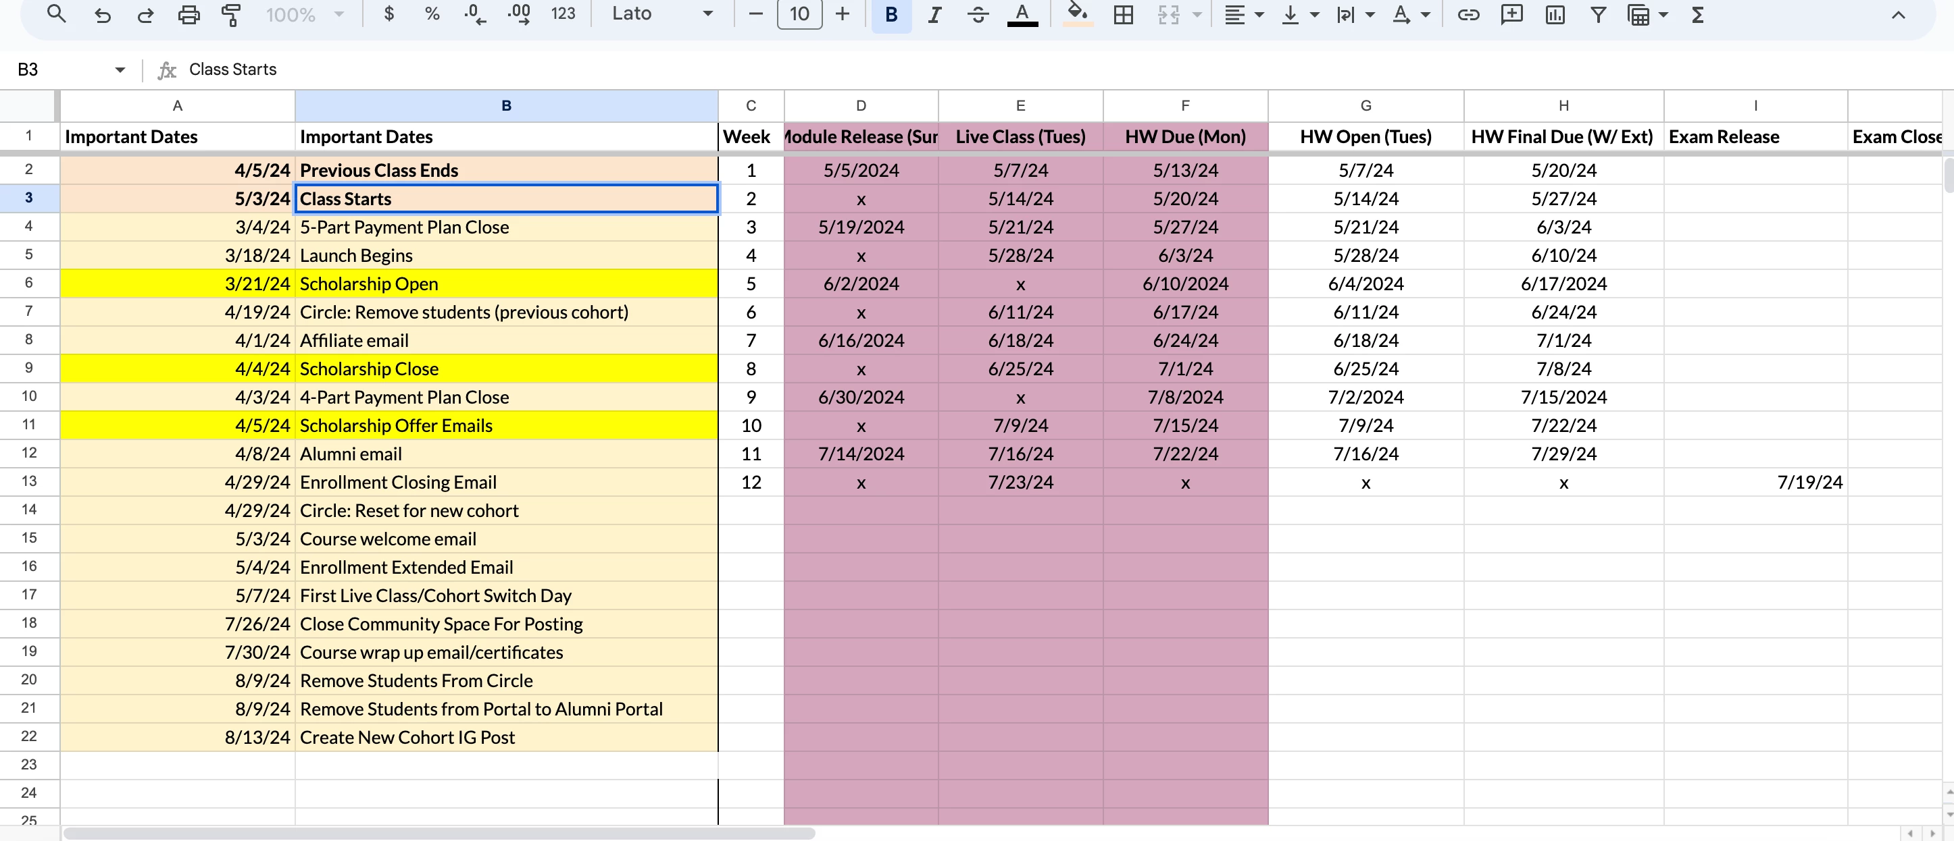Toggle bold formatting

(891, 14)
